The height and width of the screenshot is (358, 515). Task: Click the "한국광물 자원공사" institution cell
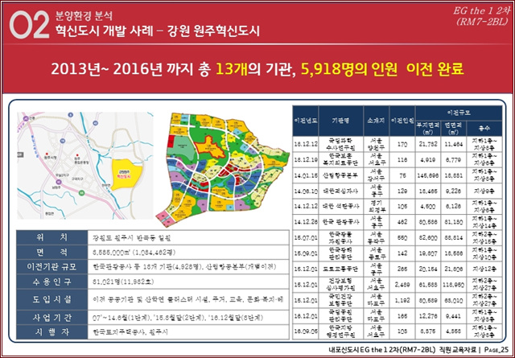coord(340,238)
